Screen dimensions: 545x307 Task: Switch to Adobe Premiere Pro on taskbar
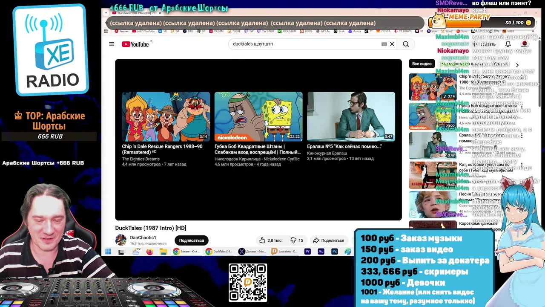307,252
